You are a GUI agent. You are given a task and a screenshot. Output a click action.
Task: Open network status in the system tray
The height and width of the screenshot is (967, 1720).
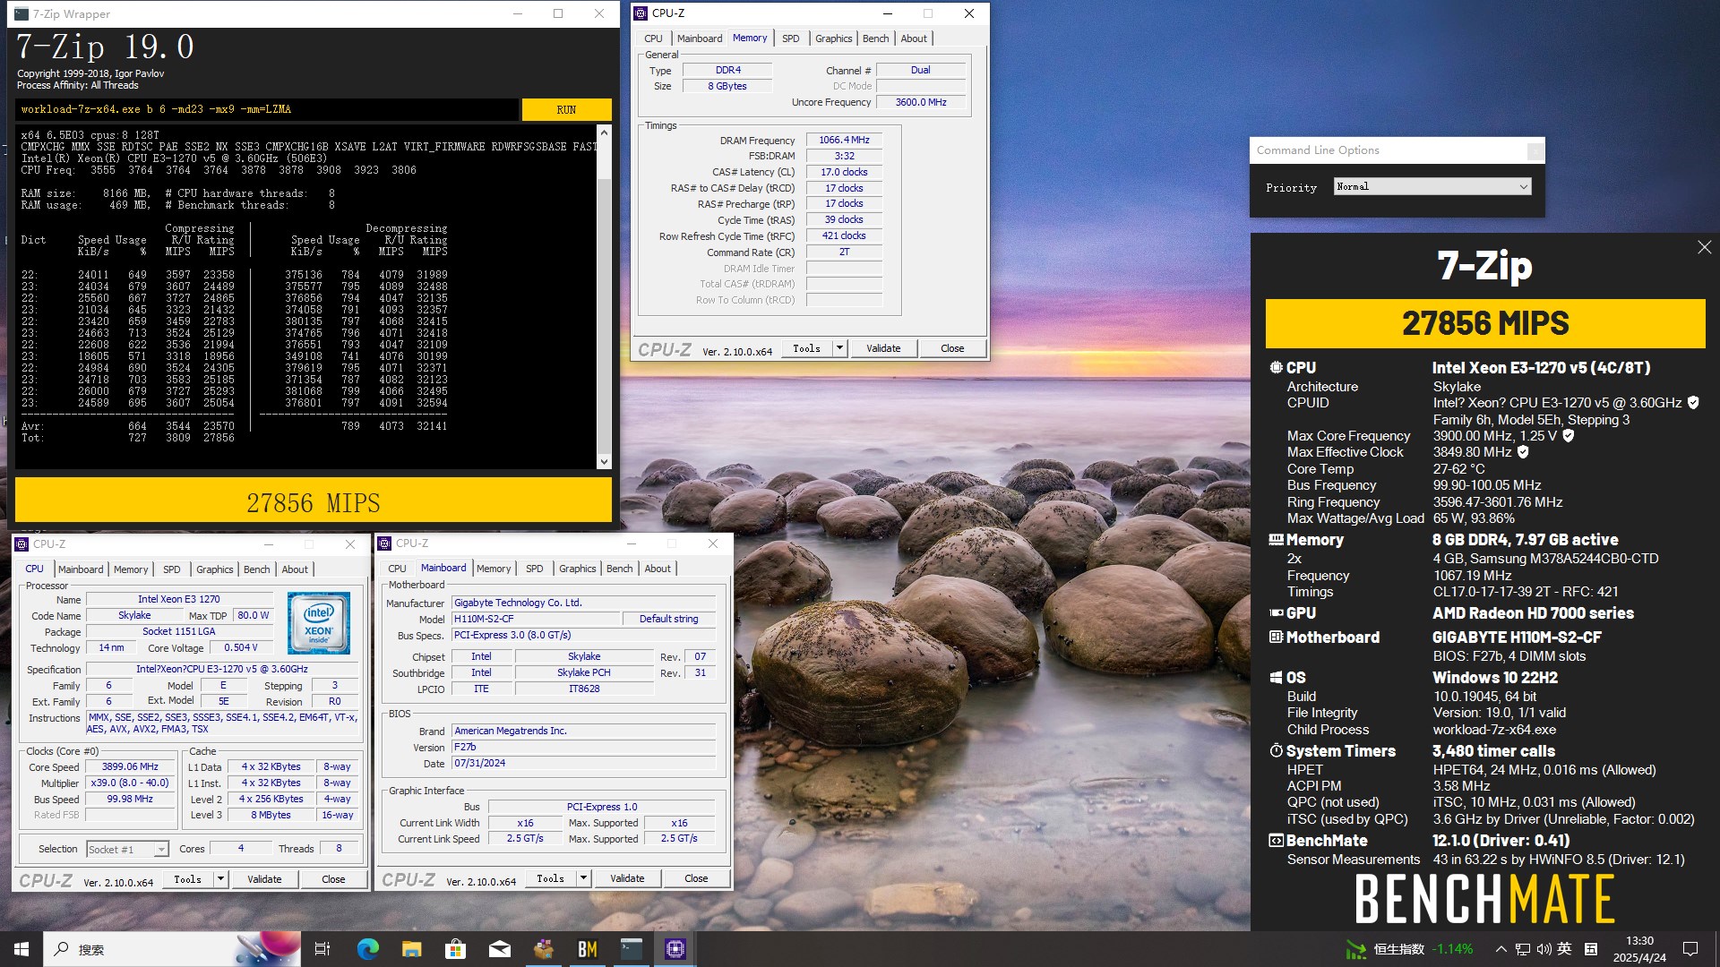click(1522, 949)
